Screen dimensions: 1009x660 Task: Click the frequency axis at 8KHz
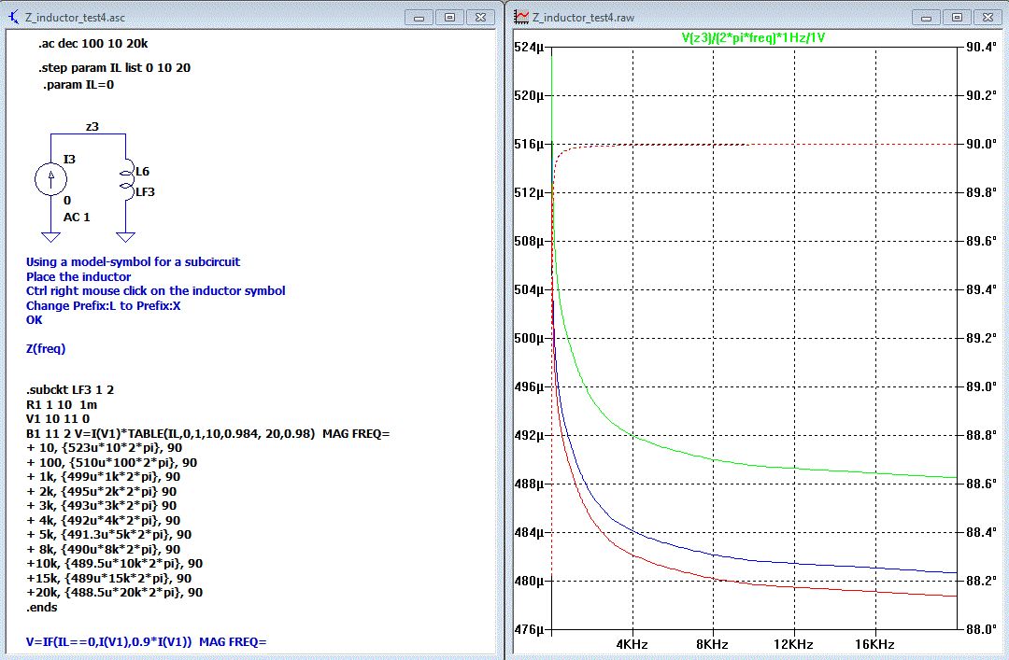[714, 644]
